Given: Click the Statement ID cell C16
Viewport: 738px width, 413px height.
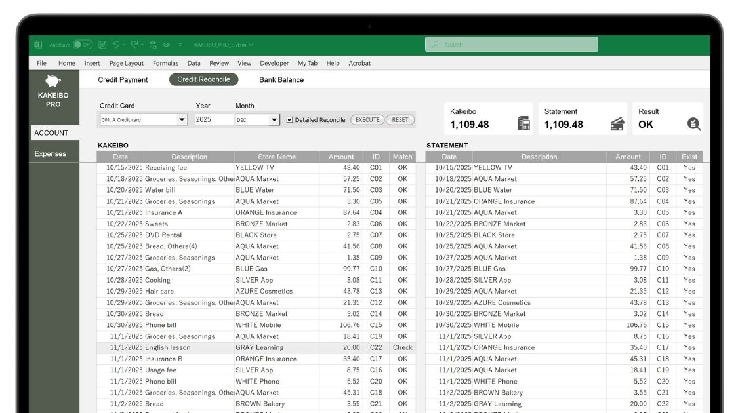Looking at the screenshot, I should [663, 336].
